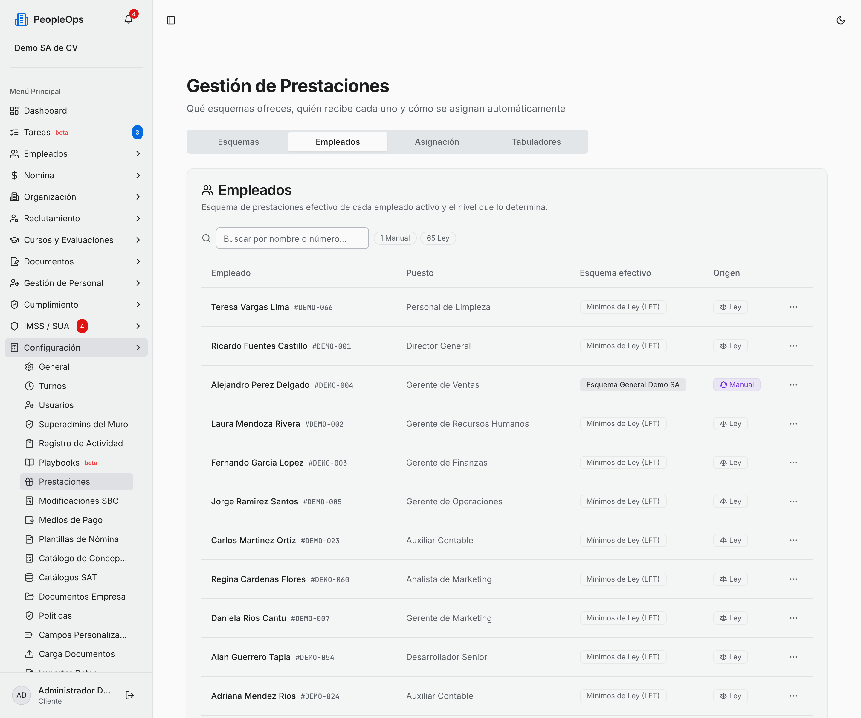The width and height of the screenshot is (861, 718).
Task: Click the PeopleOps logo icon
Action: (21, 19)
